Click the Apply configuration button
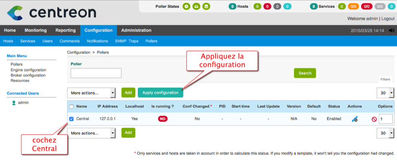Viewport: 397px width, 167px height. click(161, 93)
